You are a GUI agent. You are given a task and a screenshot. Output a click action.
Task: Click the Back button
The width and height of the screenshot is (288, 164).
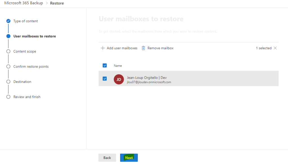pos(107,158)
